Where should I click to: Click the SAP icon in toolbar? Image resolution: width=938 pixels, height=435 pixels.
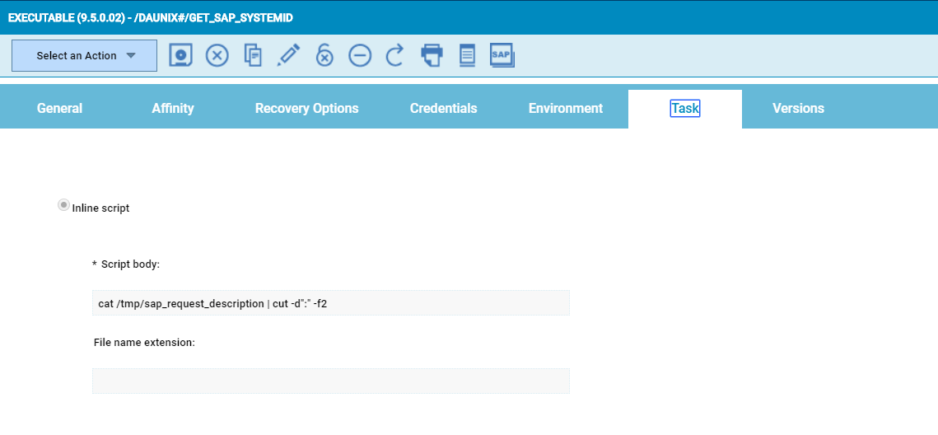tap(502, 55)
